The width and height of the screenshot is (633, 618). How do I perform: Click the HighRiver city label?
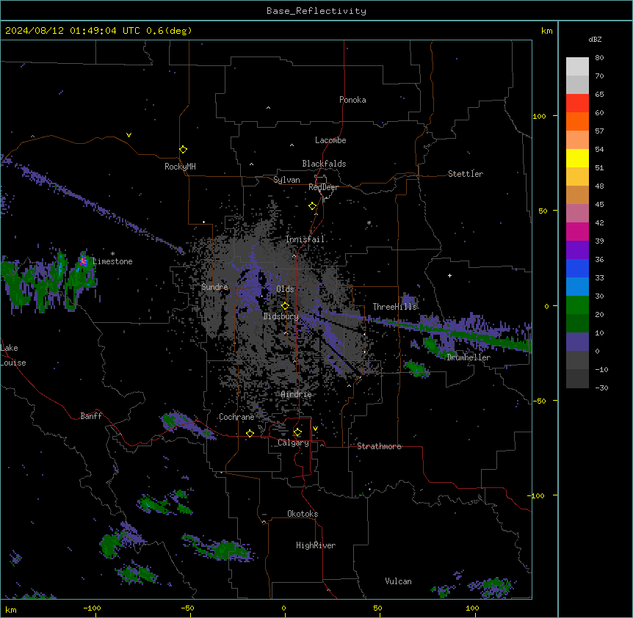click(316, 545)
